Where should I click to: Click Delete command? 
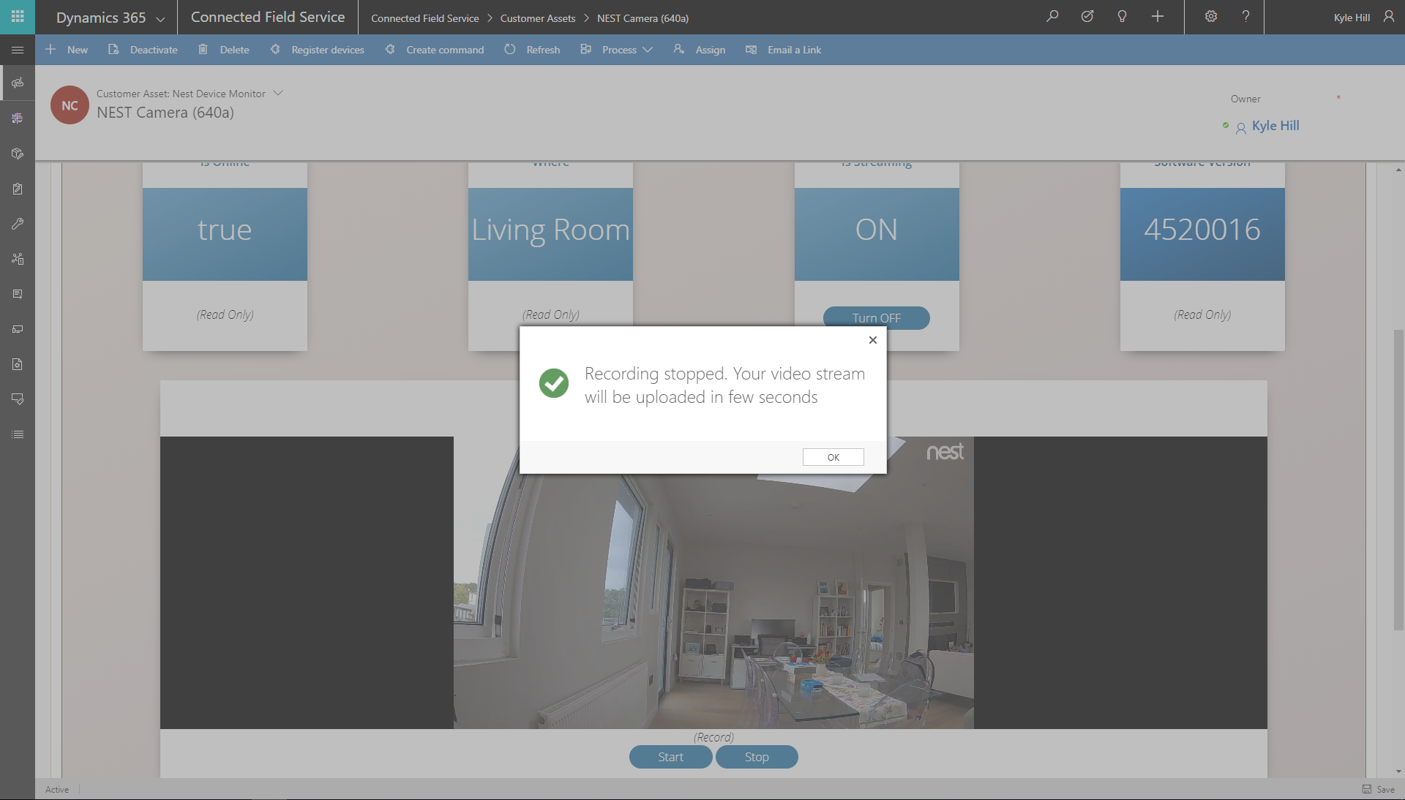(224, 50)
